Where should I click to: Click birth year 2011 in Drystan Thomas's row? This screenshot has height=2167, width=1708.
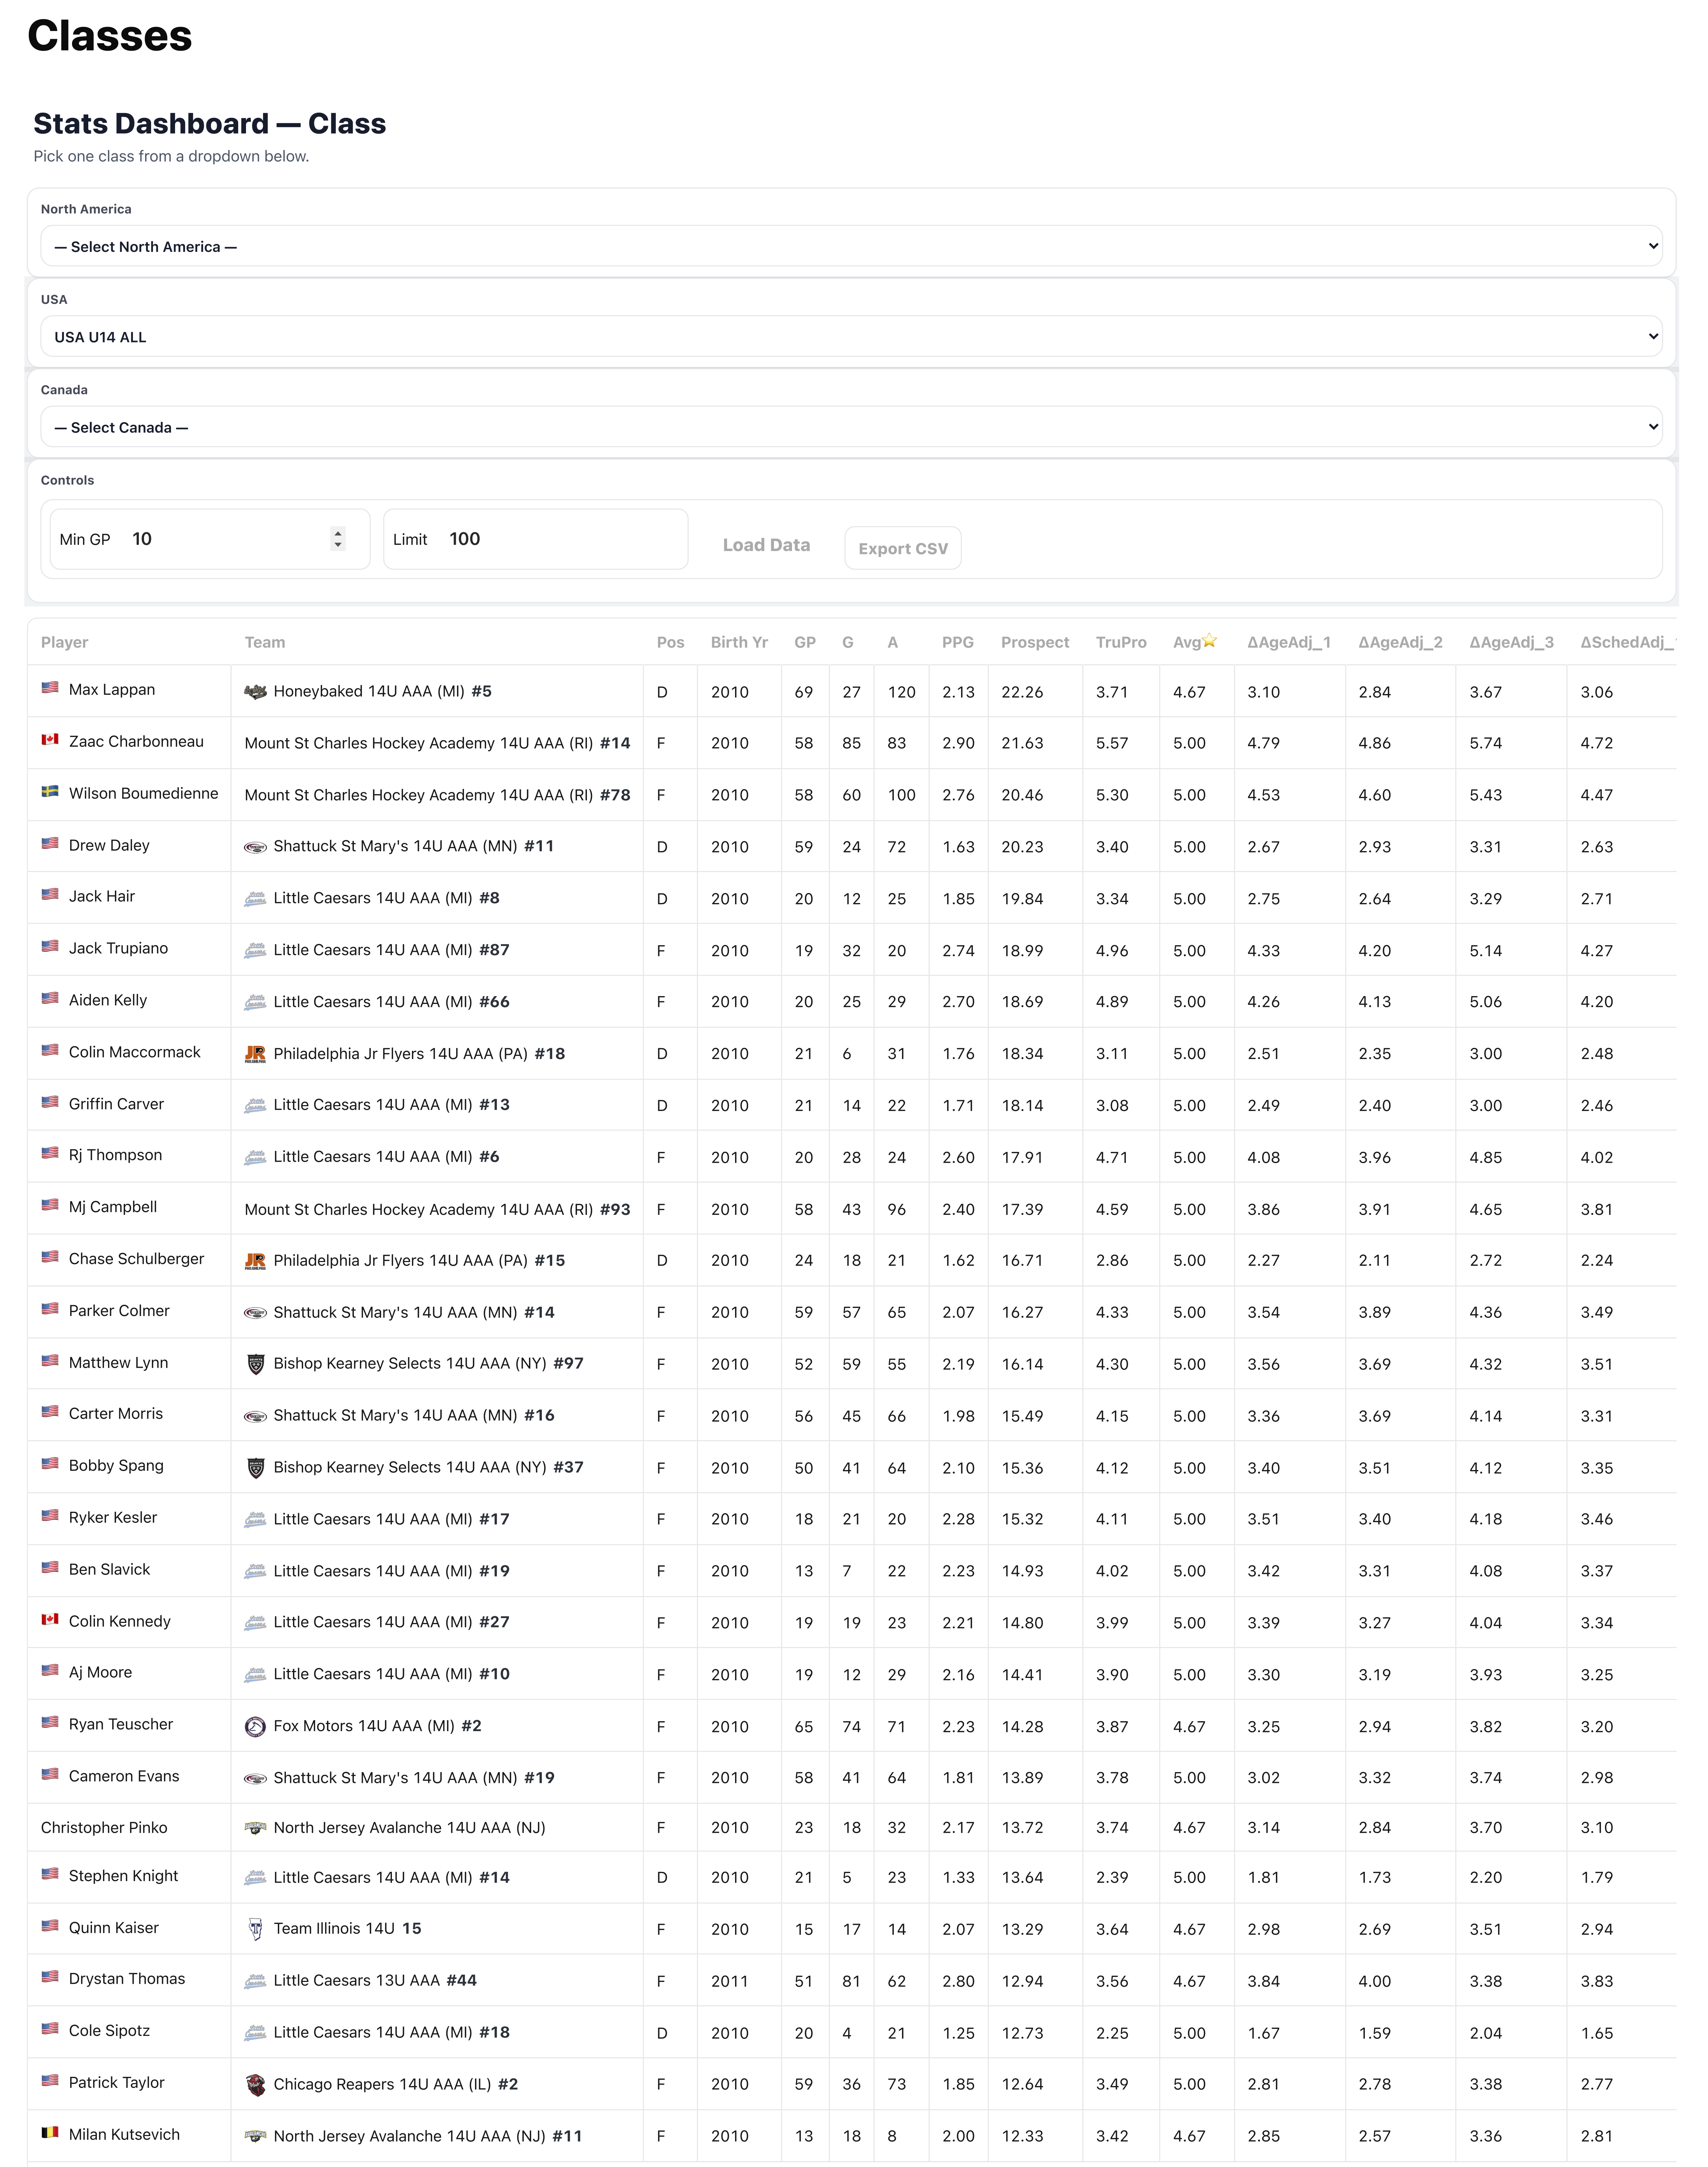pos(730,1981)
